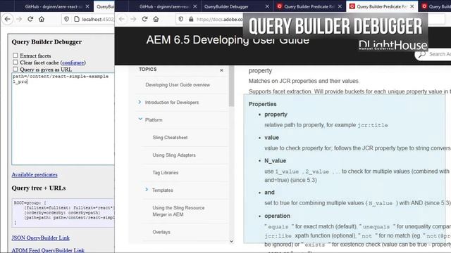Click search magnifier icon in docs header
Viewport: 451px width, 253px height.
click(421, 54)
